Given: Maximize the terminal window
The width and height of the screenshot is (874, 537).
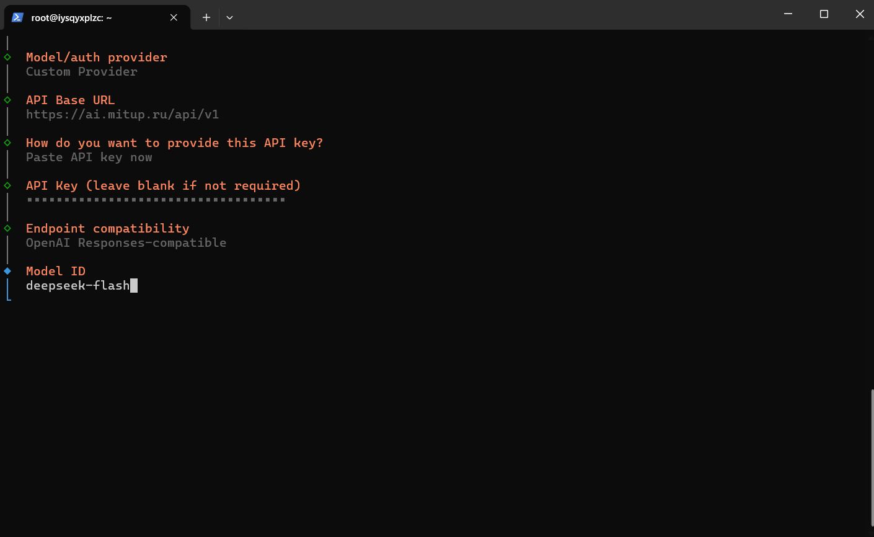Looking at the screenshot, I should (824, 14).
